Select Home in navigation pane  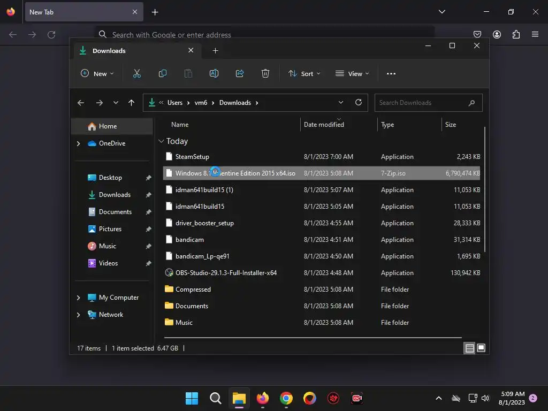pos(112,126)
